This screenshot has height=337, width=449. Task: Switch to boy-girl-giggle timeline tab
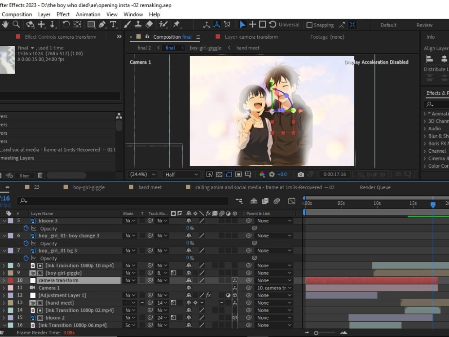click(x=89, y=187)
